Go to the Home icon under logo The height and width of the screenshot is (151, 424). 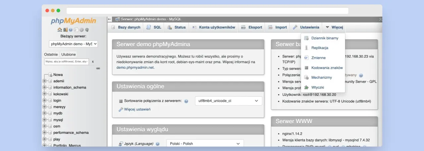tap(60, 30)
